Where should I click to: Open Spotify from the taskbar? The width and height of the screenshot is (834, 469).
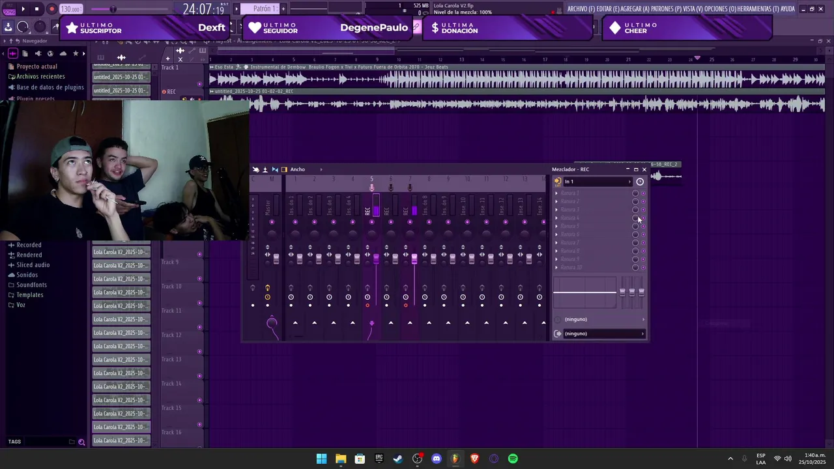pyautogui.click(x=513, y=459)
